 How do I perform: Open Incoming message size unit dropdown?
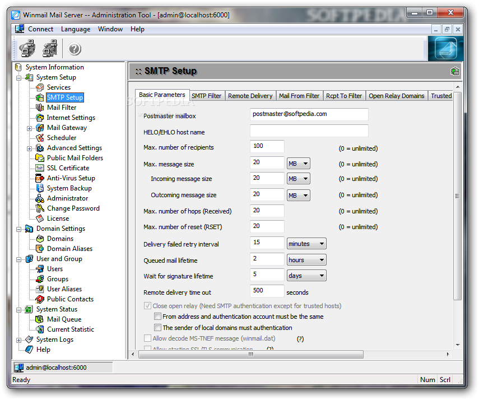coord(299,179)
